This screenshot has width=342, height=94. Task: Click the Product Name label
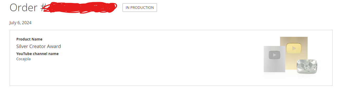tap(29, 39)
